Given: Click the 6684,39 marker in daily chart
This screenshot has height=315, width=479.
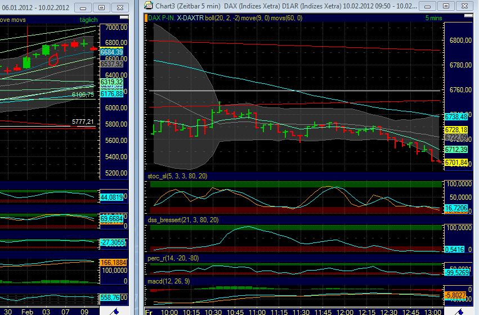Looking at the screenshot, I should tap(112, 52).
